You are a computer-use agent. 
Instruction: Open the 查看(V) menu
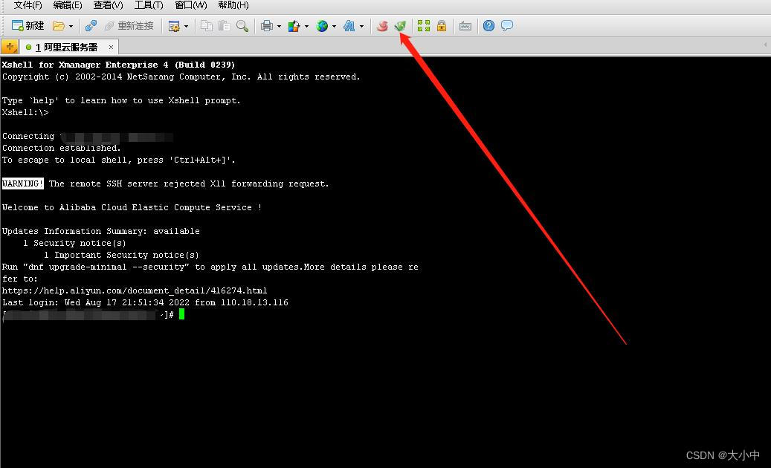pos(108,5)
